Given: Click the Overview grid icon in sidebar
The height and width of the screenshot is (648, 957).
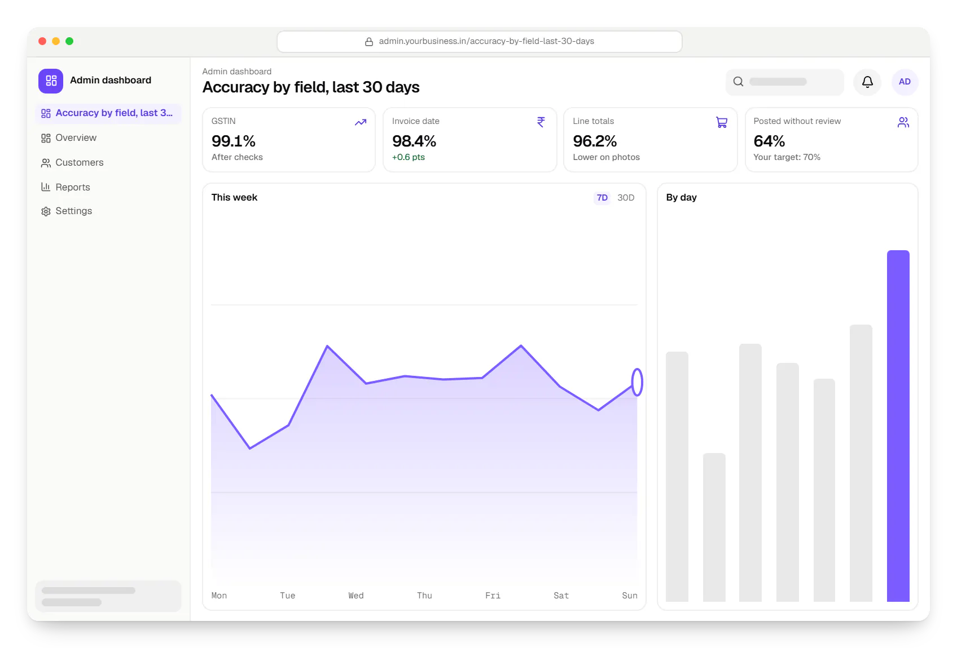Looking at the screenshot, I should point(46,138).
